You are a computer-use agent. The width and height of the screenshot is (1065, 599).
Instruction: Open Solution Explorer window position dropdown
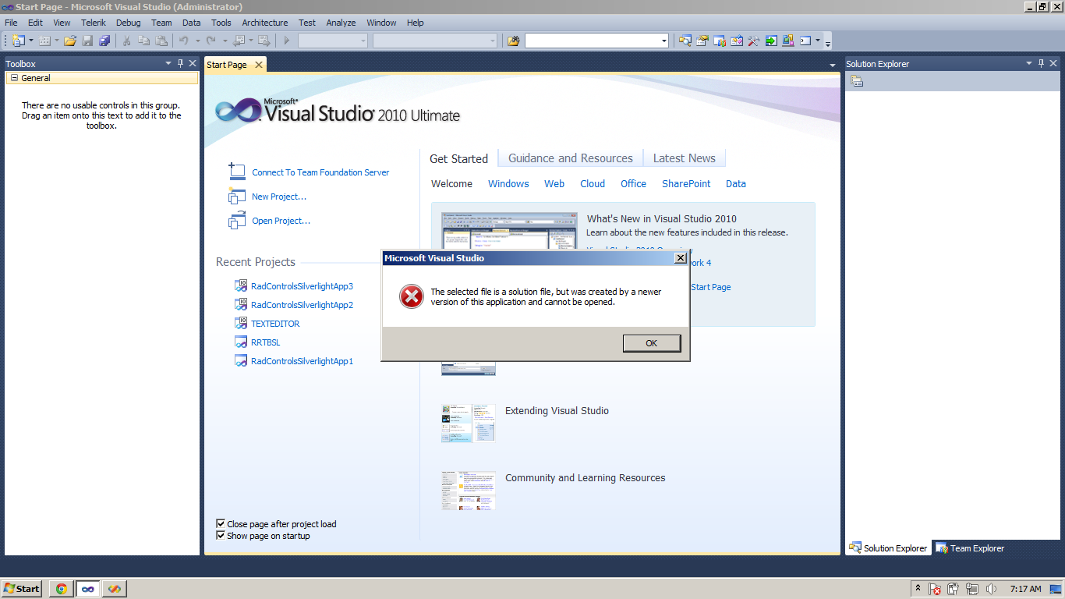1028,63
